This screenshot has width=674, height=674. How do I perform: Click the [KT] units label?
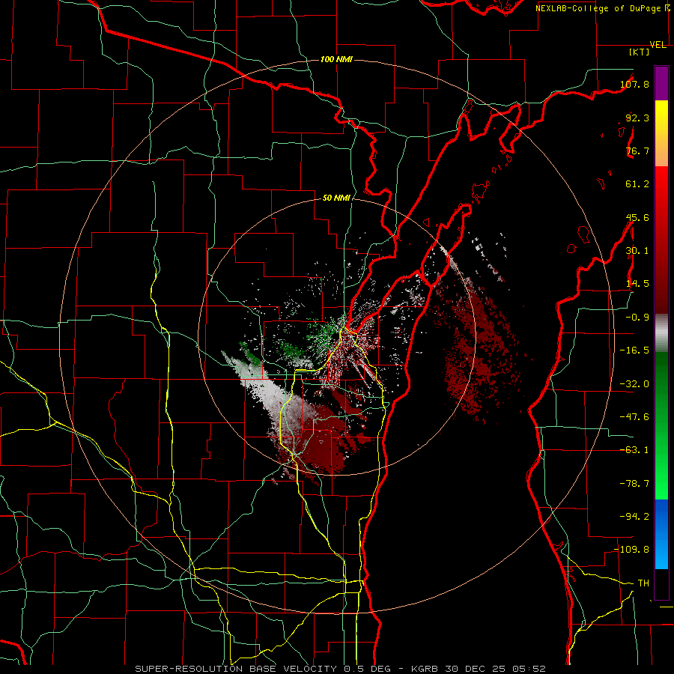[640, 52]
